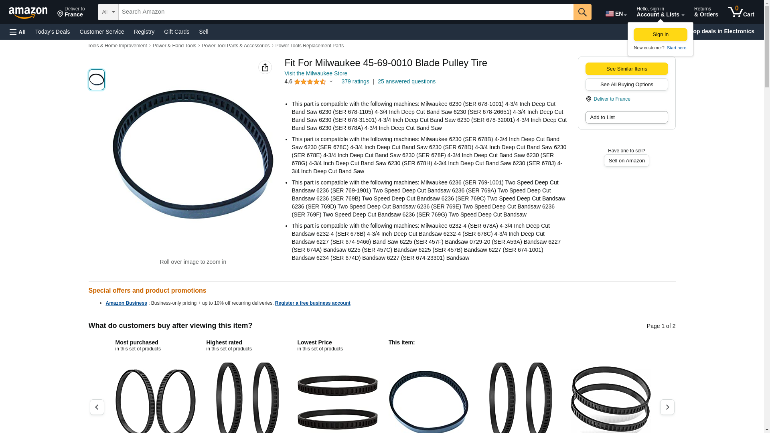
Task: Select the product image thumbnail
Action: (x=97, y=79)
